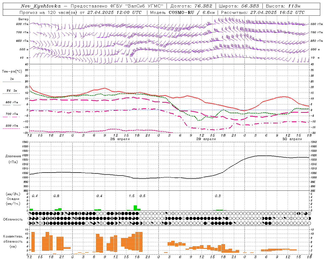The width and height of the screenshot is (324, 259).
Task: Select 'Модель COSMO-RU / 6.6км' model label
Action: coord(182,12)
